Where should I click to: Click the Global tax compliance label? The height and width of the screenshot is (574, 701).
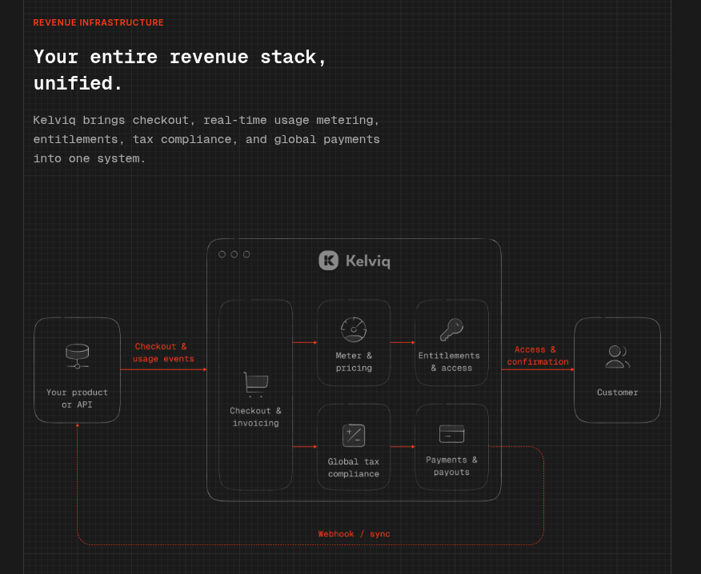[354, 468]
